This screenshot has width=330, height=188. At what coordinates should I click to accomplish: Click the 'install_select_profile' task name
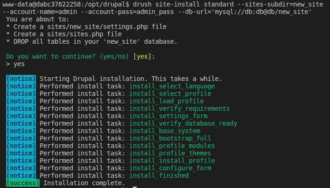point(170,94)
